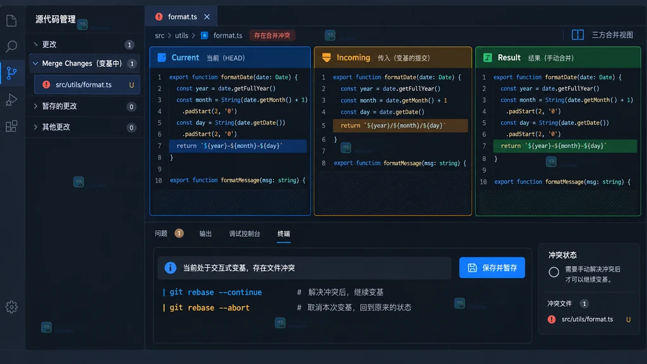Click the error icon next to src/utils/format.ts in sidebar

click(46, 85)
